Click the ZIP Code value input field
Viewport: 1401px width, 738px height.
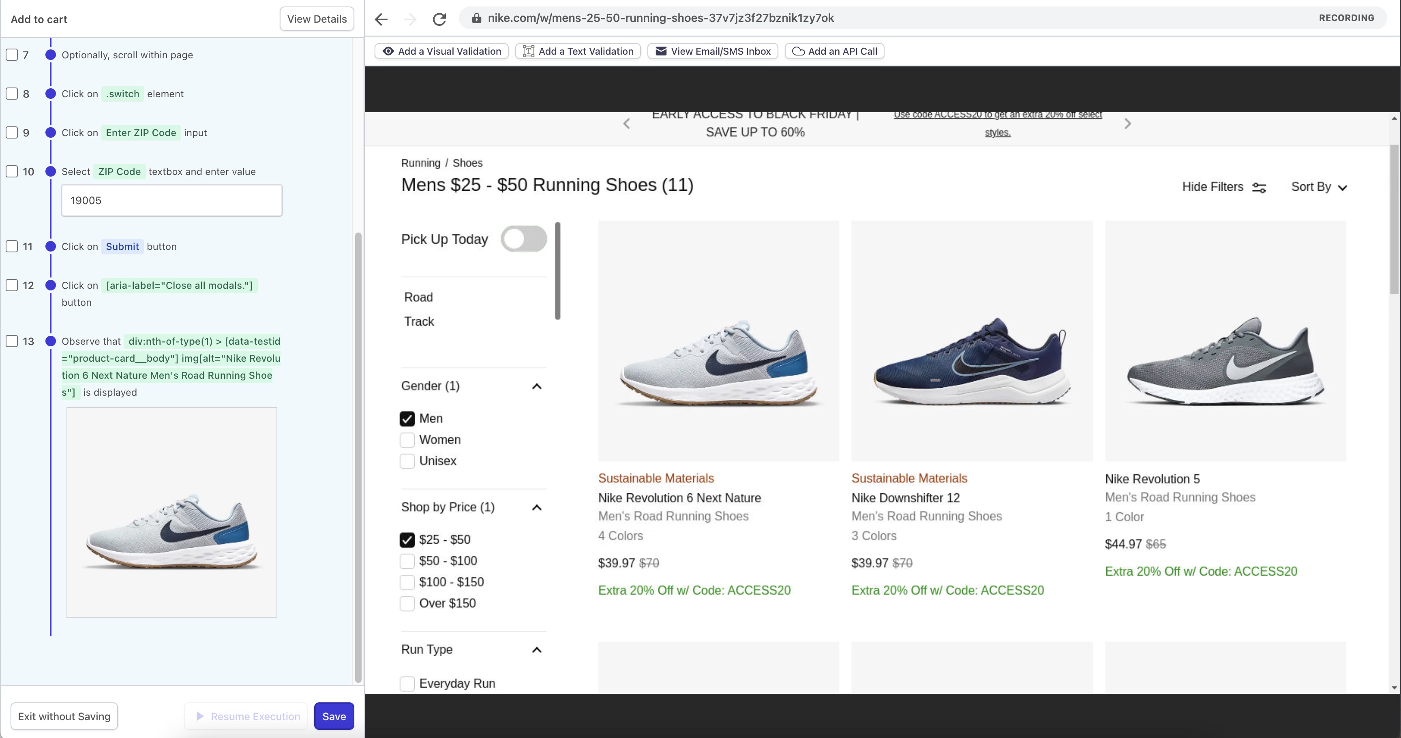pos(171,200)
